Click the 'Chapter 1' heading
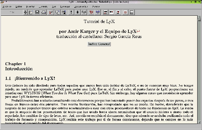 point(16,64)
